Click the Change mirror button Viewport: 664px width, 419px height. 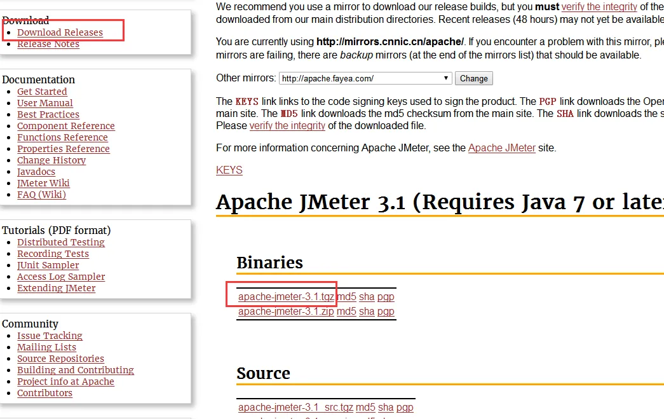tap(474, 78)
